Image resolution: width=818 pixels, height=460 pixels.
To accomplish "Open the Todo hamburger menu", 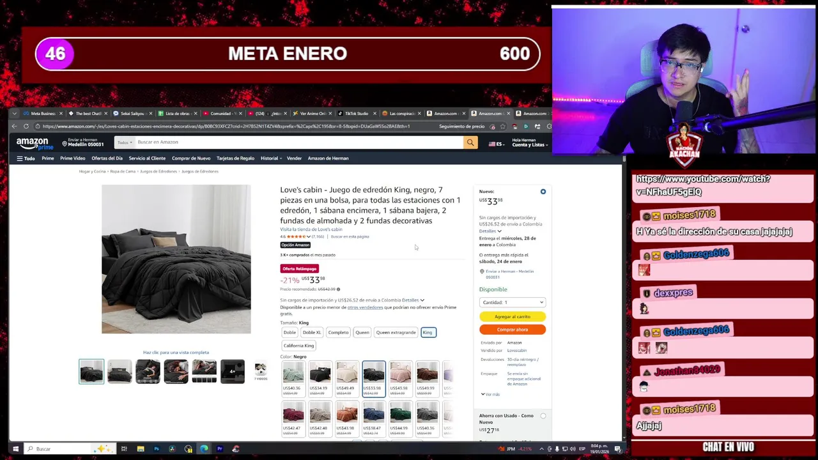I will point(26,158).
